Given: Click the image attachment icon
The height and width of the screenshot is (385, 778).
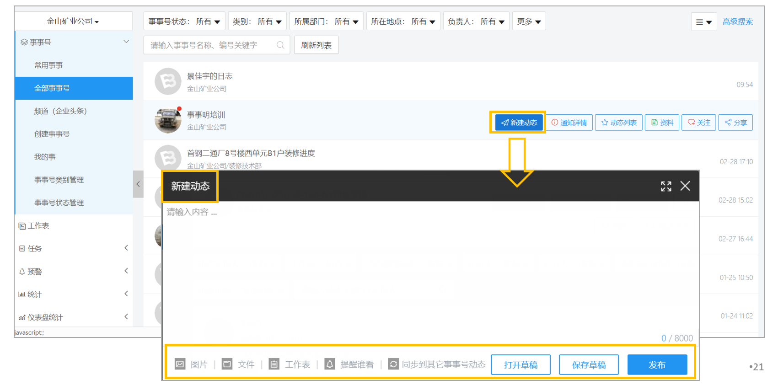Looking at the screenshot, I should [x=180, y=364].
